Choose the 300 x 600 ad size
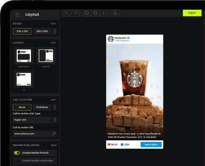Image resolution: width=205 pixels, height=166 pixels. coord(42,31)
